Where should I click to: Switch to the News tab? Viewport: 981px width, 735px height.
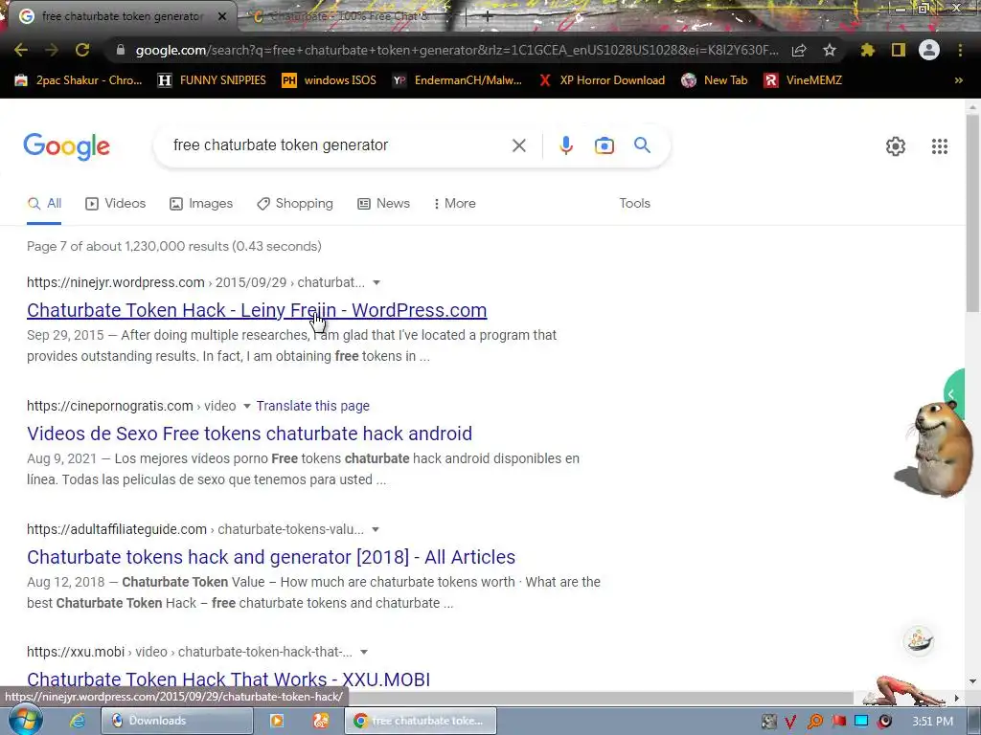tap(383, 203)
